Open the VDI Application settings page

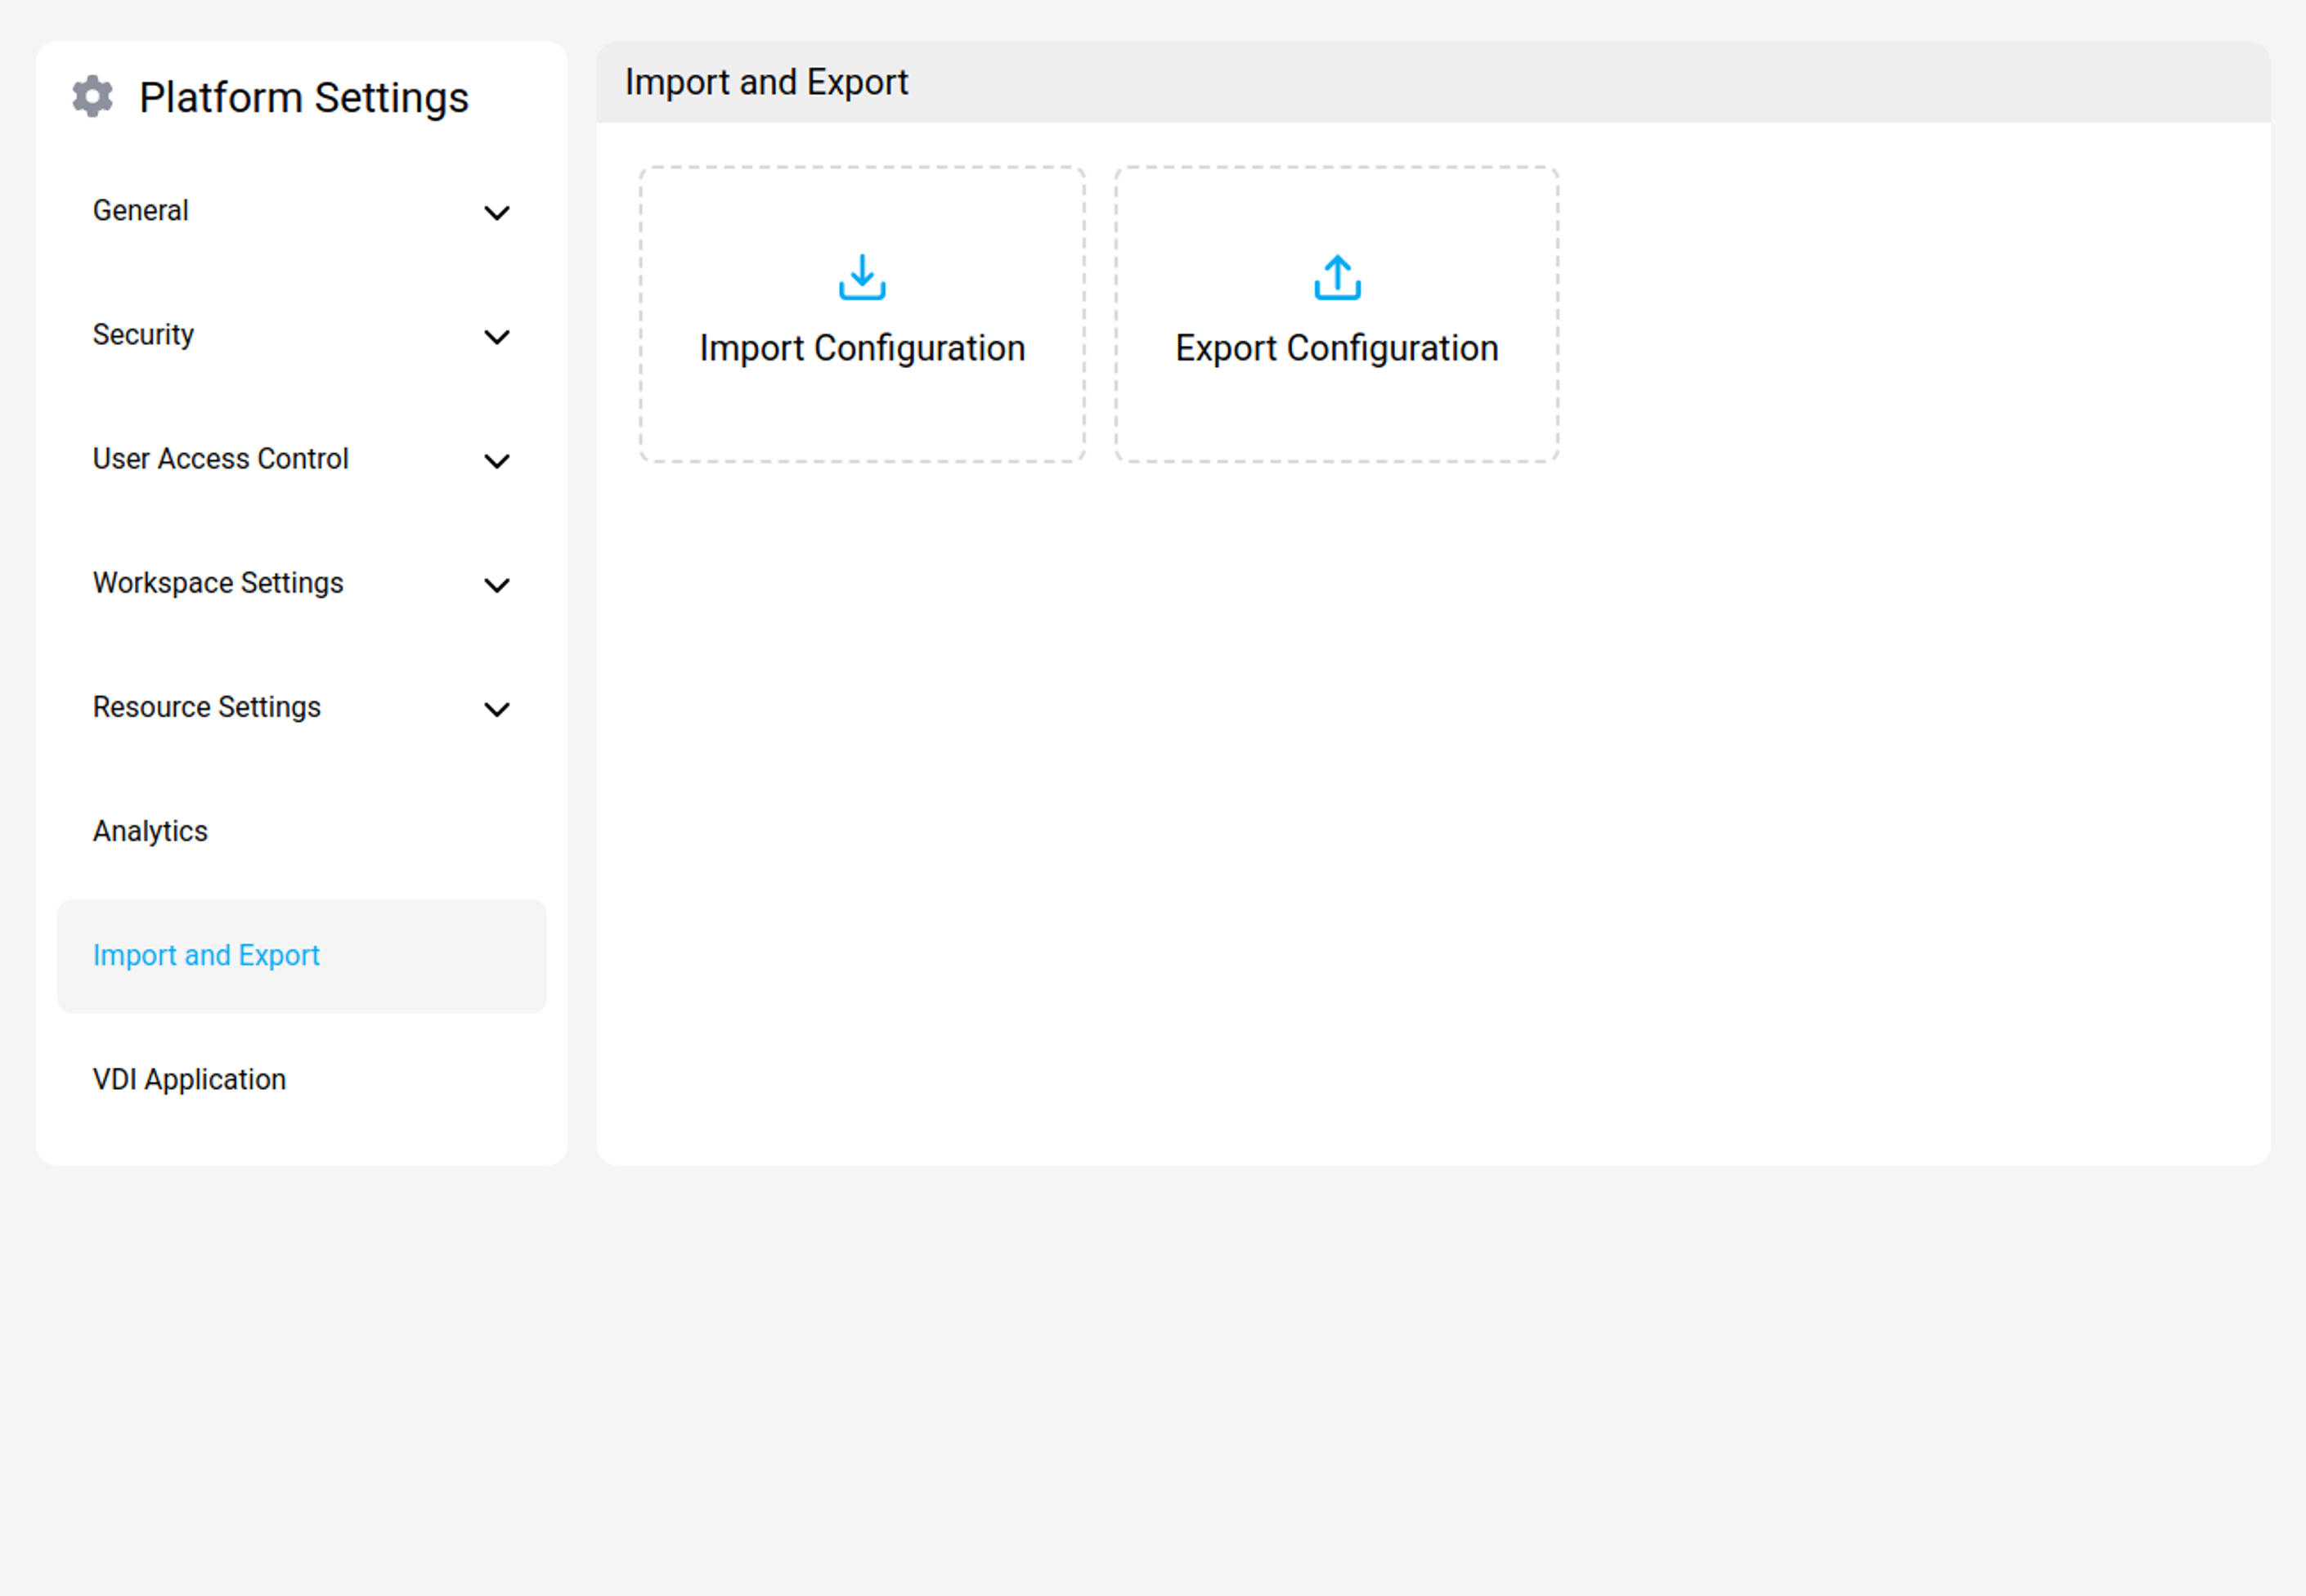(189, 1079)
